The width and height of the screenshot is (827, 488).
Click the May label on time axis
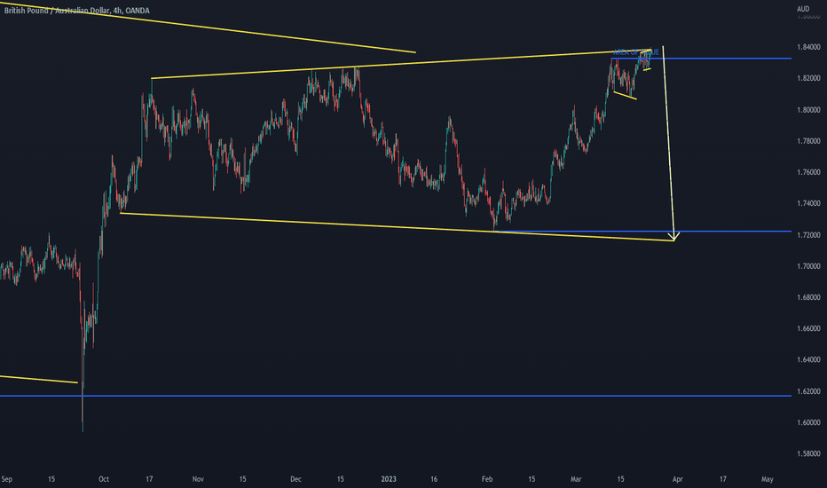point(767,479)
